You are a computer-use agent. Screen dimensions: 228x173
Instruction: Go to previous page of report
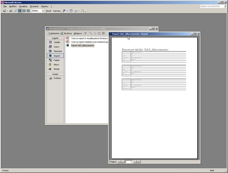(x=123, y=162)
